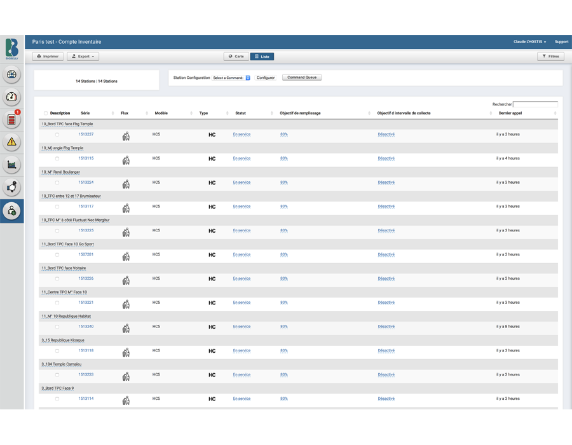Select the checkbox for station 1513224
The image size is (572, 445).
[x=57, y=182]
